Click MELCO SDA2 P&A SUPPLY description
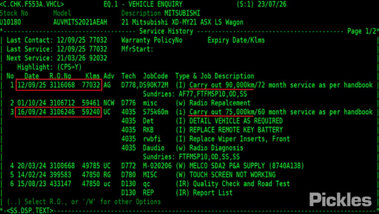Screen dimensions: 379x214 tap(247, 166)
